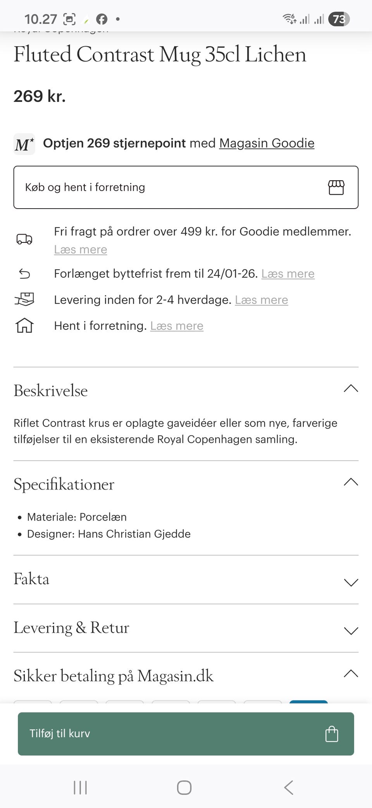The width and height of the screenshot is (372, 808).
Task: Click the package delivery icon for levering
Action: click(24, 300)
